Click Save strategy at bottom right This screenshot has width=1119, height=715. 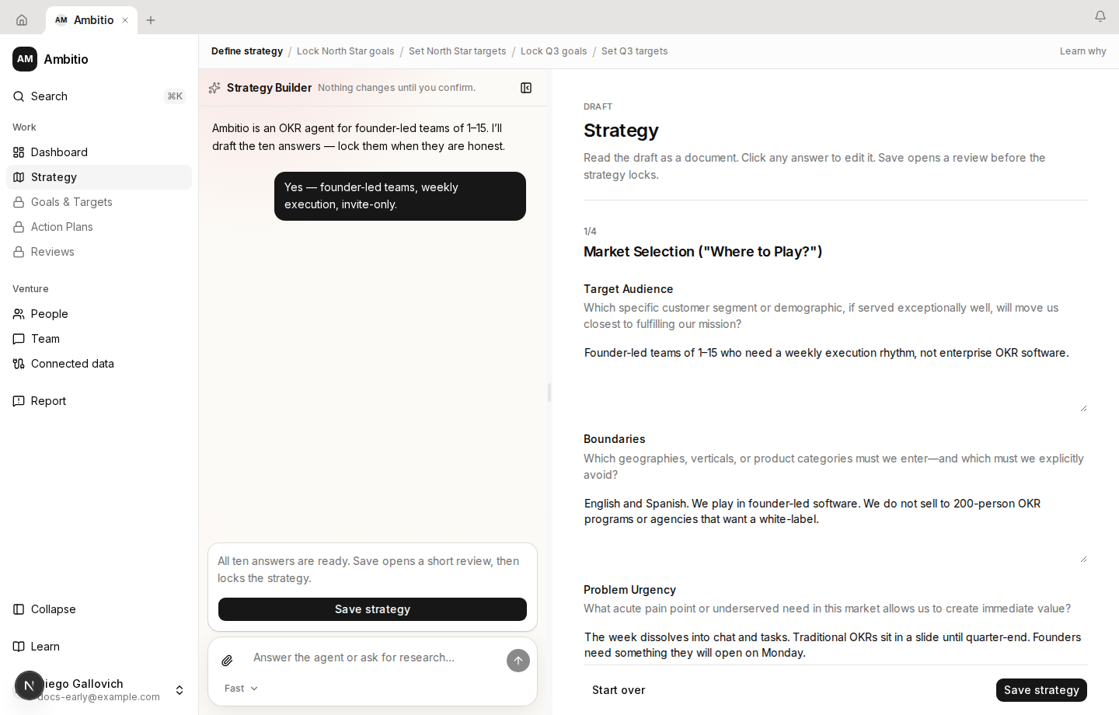point(1041,690)
